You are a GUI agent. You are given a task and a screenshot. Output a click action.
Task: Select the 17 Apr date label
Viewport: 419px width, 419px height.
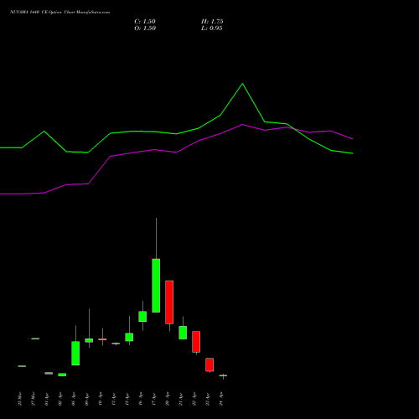pyautogui.click(x=153, y=399)
